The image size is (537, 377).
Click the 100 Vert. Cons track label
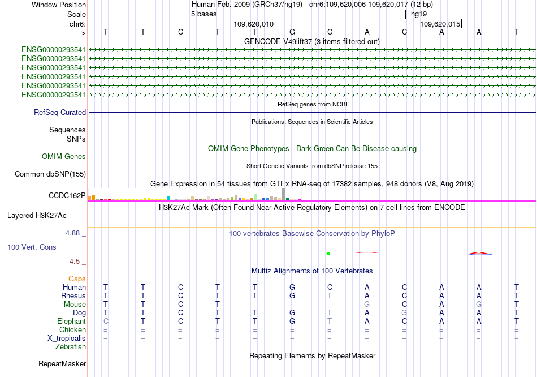tap(32, 247)
